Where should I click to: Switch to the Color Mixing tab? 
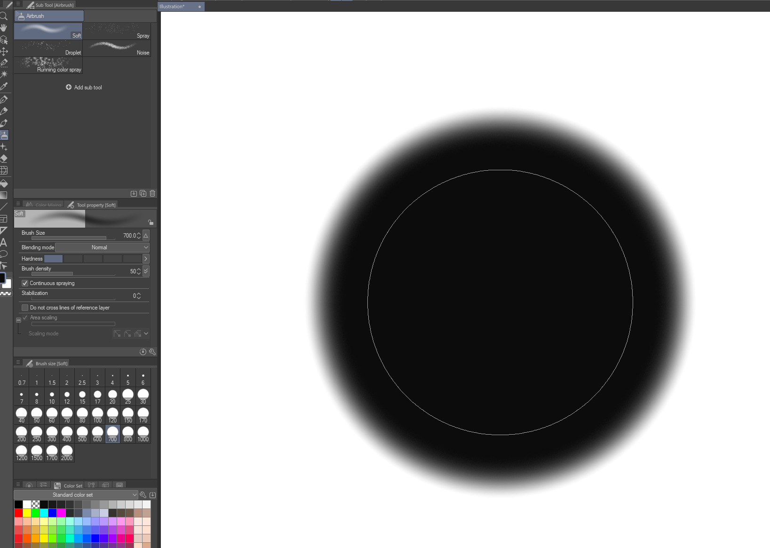(43, 205)
